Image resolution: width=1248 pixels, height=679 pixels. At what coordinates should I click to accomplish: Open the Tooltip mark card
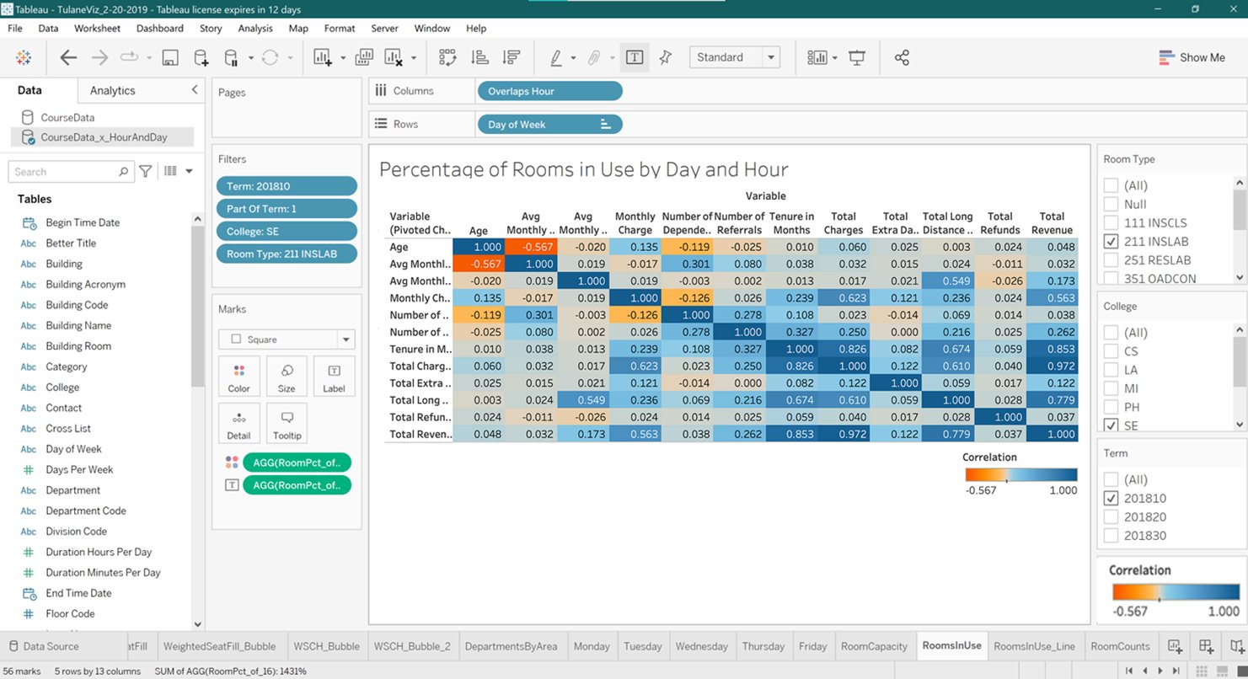287,425
